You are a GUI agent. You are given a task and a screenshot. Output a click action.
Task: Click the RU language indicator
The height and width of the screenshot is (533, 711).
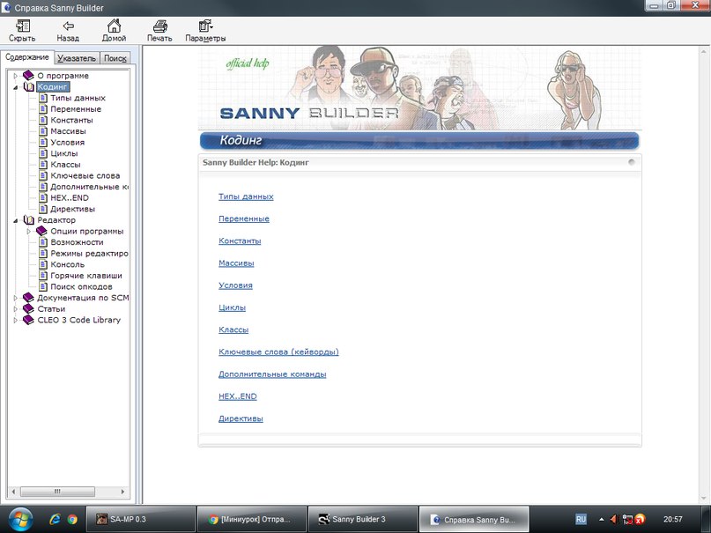click(581, 520)
